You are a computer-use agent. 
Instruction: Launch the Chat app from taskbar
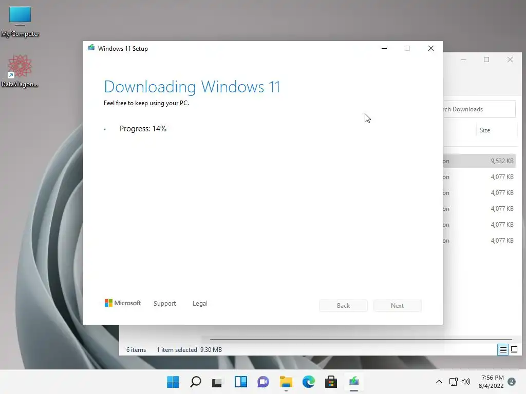coord(264,382)
